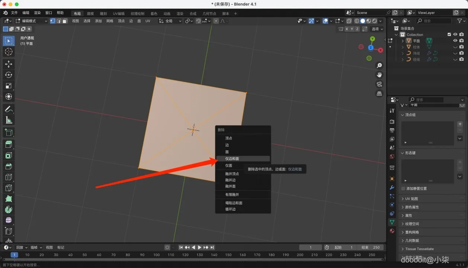Open the 编辑模式 mode dropdown
This screenshot has width=468, height=268.
coord(32,21)
